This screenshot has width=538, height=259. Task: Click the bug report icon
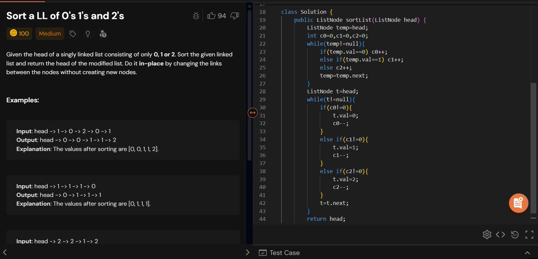195,16
